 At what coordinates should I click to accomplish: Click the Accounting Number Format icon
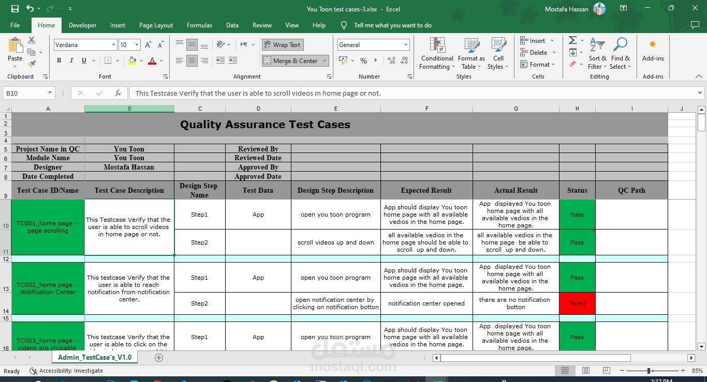(344, 60)
